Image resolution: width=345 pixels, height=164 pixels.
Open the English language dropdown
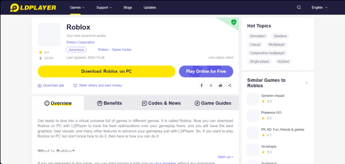319,7
